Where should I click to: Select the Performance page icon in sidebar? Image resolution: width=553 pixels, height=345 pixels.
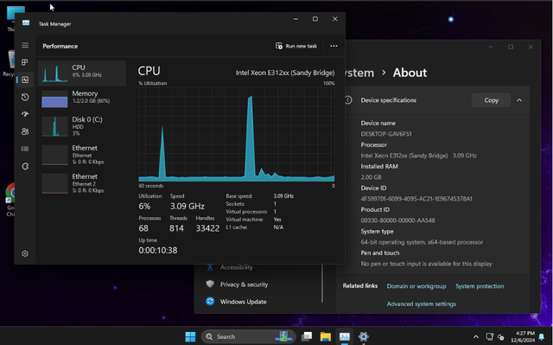tap(25, 80)
